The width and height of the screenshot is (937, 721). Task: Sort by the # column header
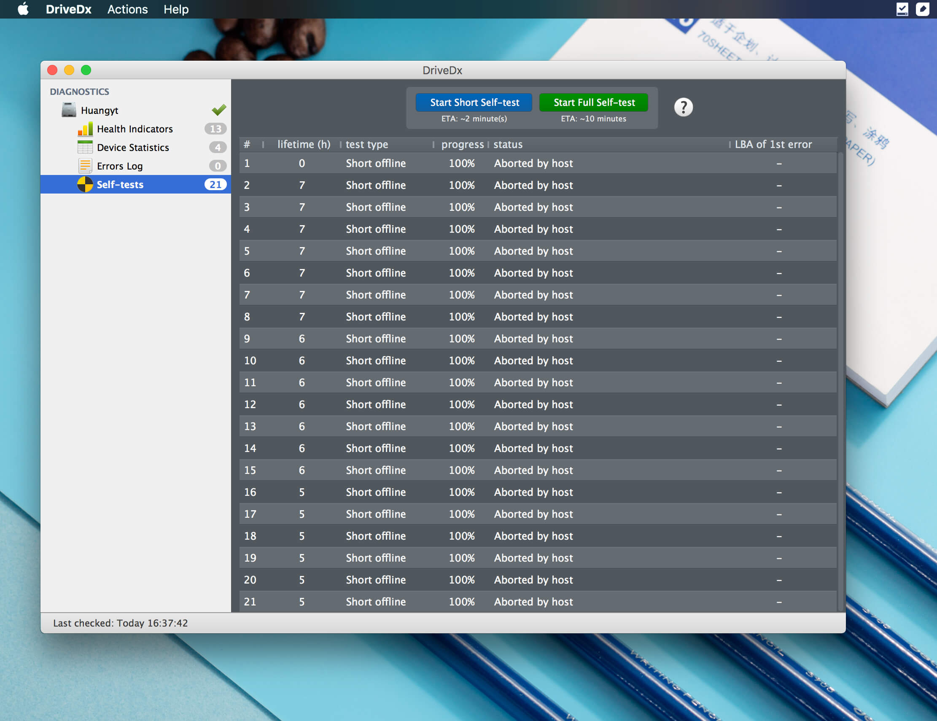(x=251, y=144)
